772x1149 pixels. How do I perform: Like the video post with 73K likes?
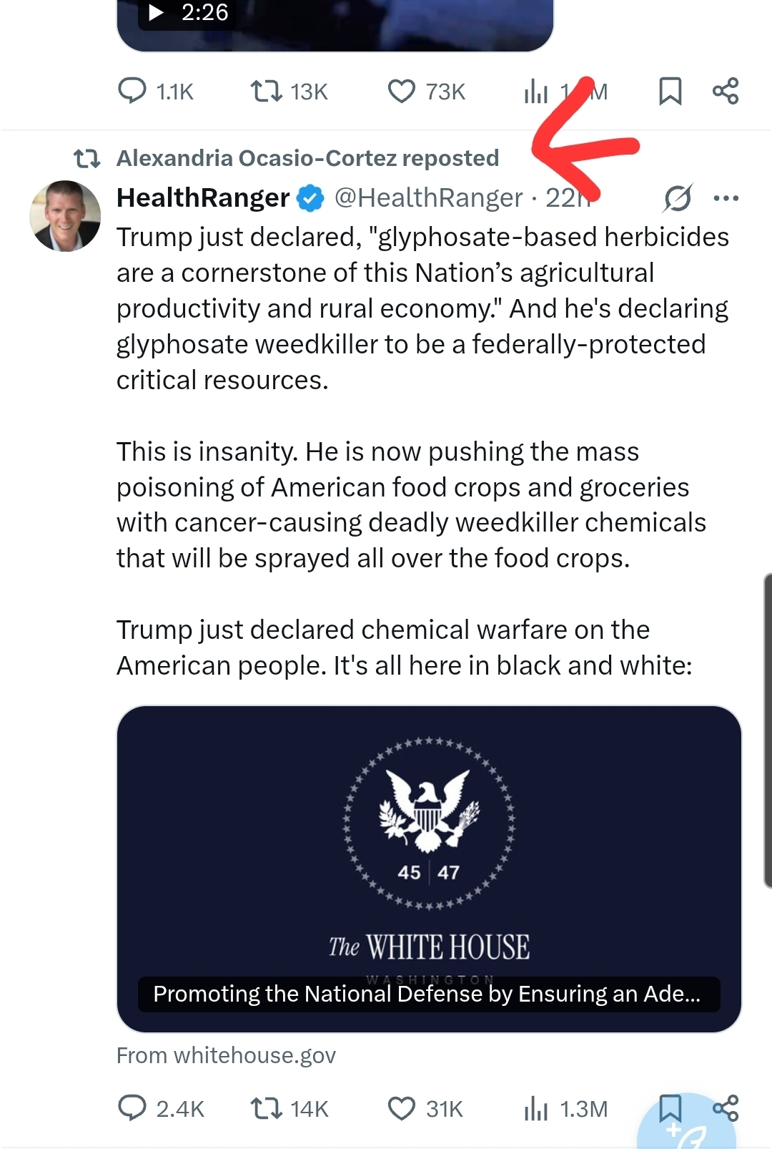coord(402,92)
